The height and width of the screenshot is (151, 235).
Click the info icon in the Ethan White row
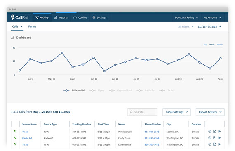point(210,144)
